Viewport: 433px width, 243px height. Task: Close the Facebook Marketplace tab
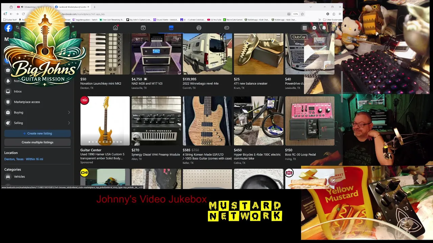coord(88,7)
